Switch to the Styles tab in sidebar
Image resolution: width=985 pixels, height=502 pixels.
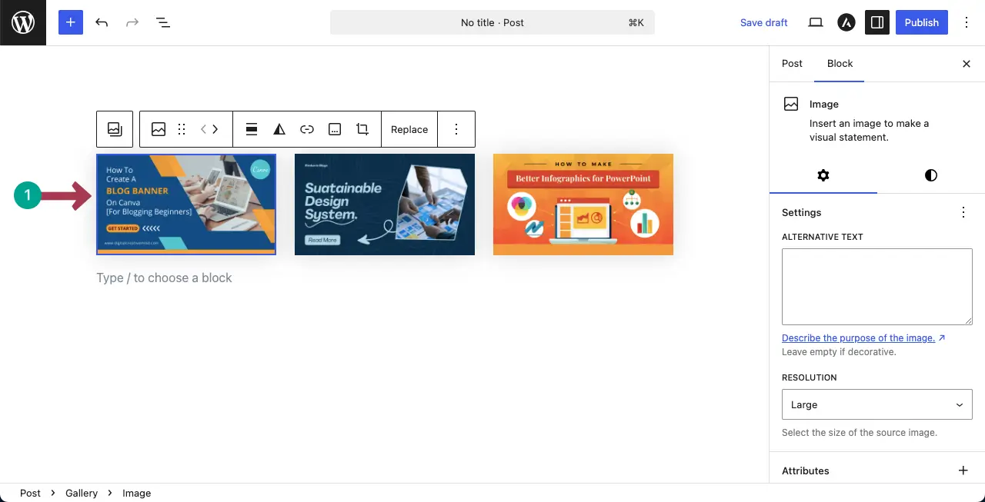coord(930,175)
